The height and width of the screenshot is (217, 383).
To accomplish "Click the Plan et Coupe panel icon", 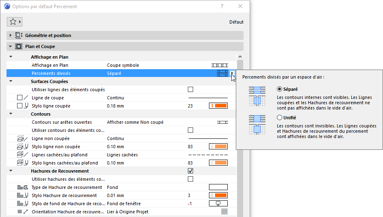I will [19, 46].
